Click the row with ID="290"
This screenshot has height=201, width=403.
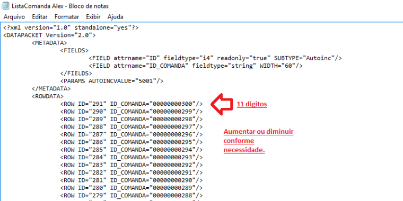click(132, 112)
